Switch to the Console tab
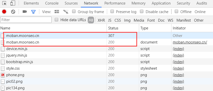This screenshot has width=213, height=91. (x=52, y=3)
